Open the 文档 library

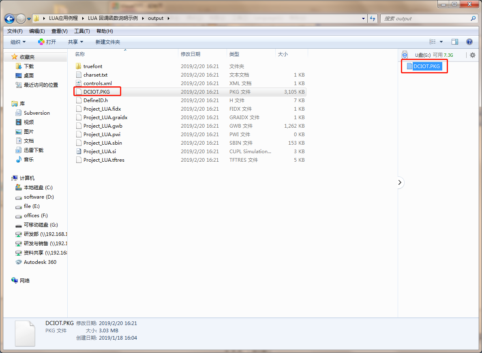29,141
